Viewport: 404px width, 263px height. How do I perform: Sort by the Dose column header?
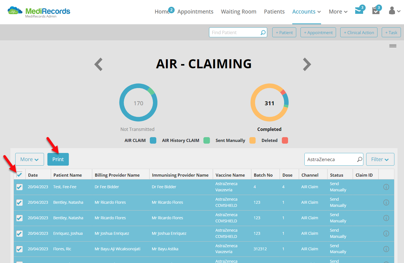287,175
